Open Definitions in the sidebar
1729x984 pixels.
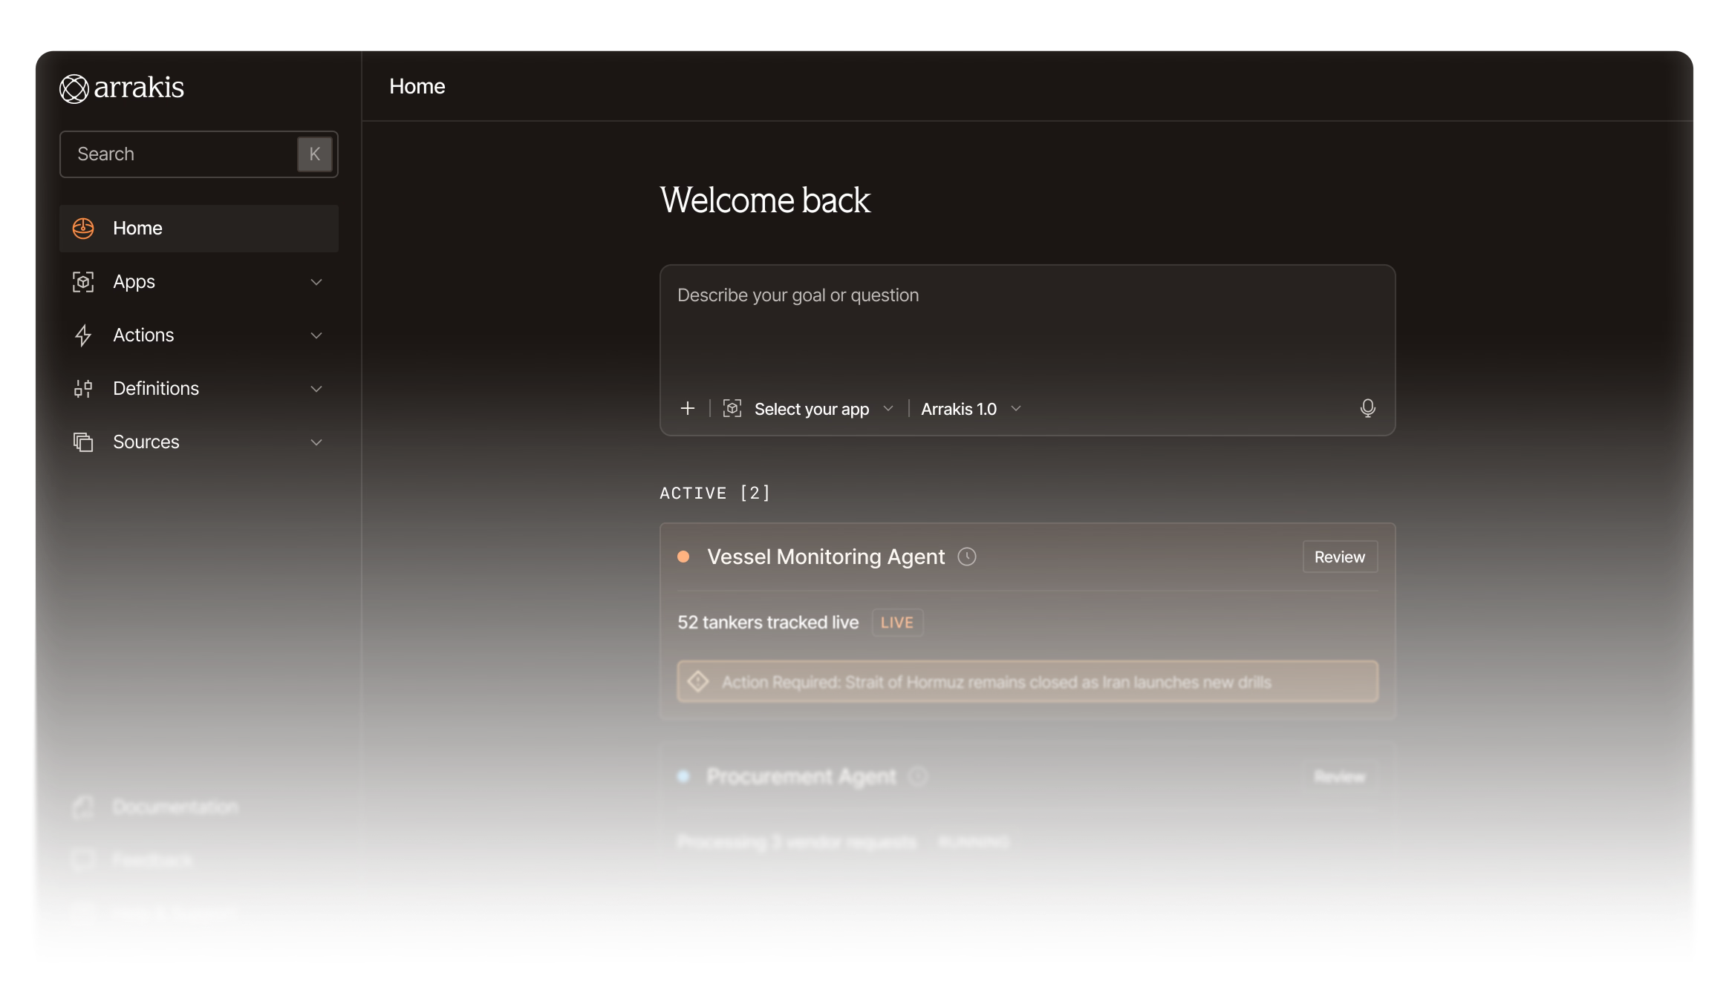pos(198,389)
